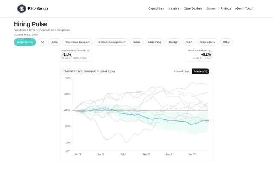Click the Jan 25 axis label
This screenshot has height=170, width=273.
pyautogui.click(x=101, y=154)
